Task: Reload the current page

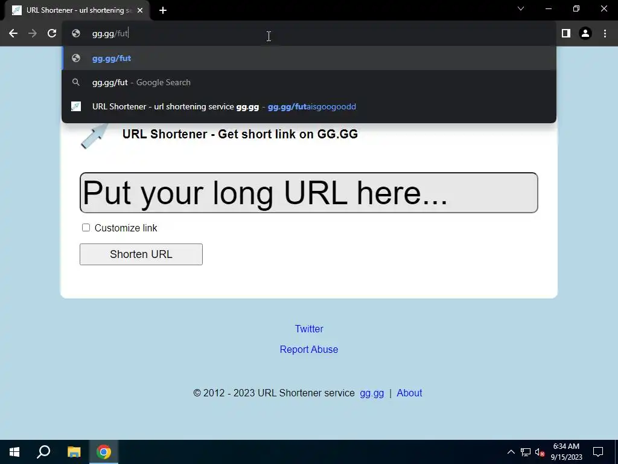Action: point(52,34)
